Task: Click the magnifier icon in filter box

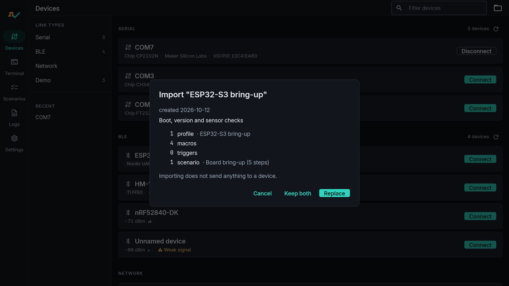Action: [399, 8]
